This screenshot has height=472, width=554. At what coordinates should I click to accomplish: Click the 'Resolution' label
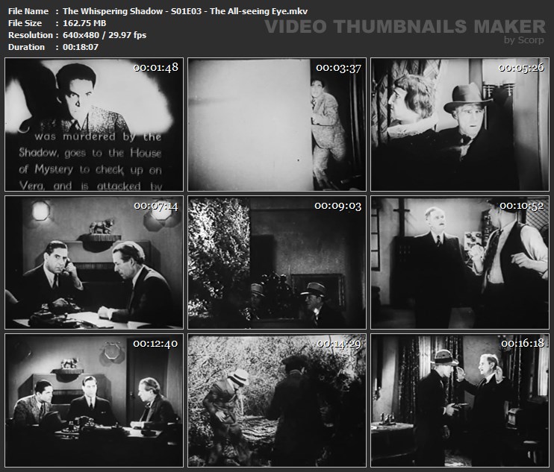click(31, 35)
